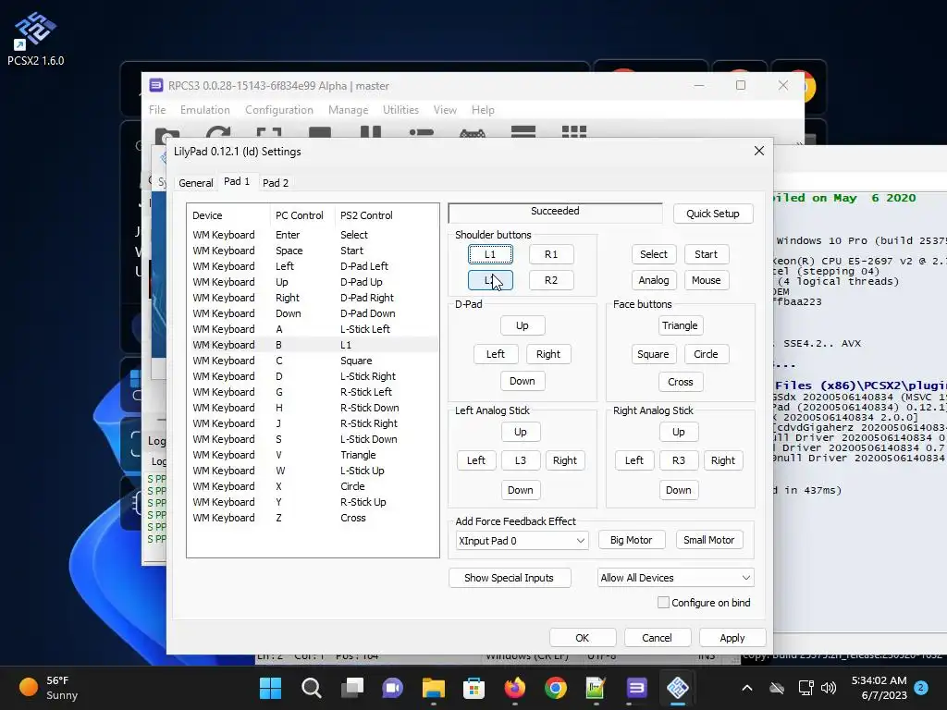Click the Select button in LilyPad
Viewport: 947px width, 710px height.
coord(654,254)
